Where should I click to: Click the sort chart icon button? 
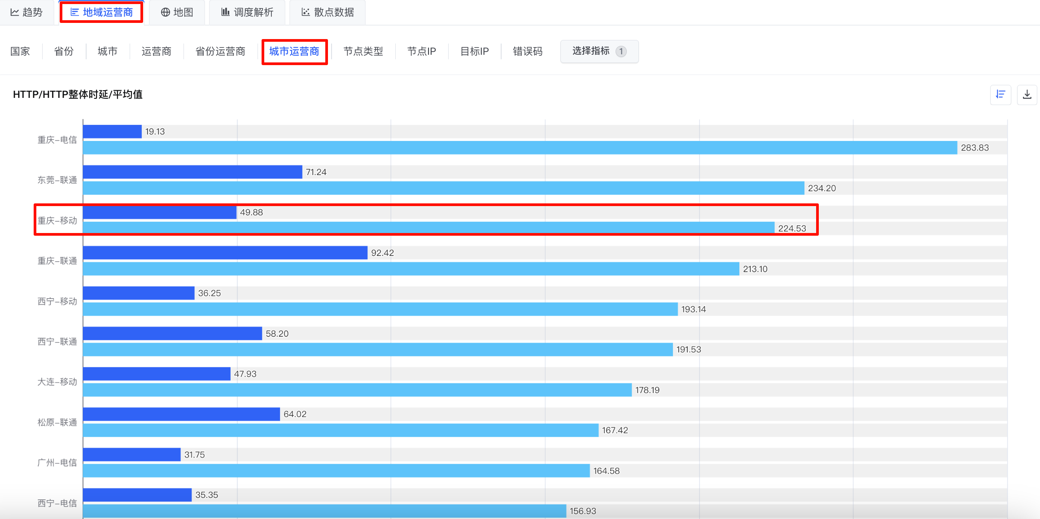(x=1001, y=95)
